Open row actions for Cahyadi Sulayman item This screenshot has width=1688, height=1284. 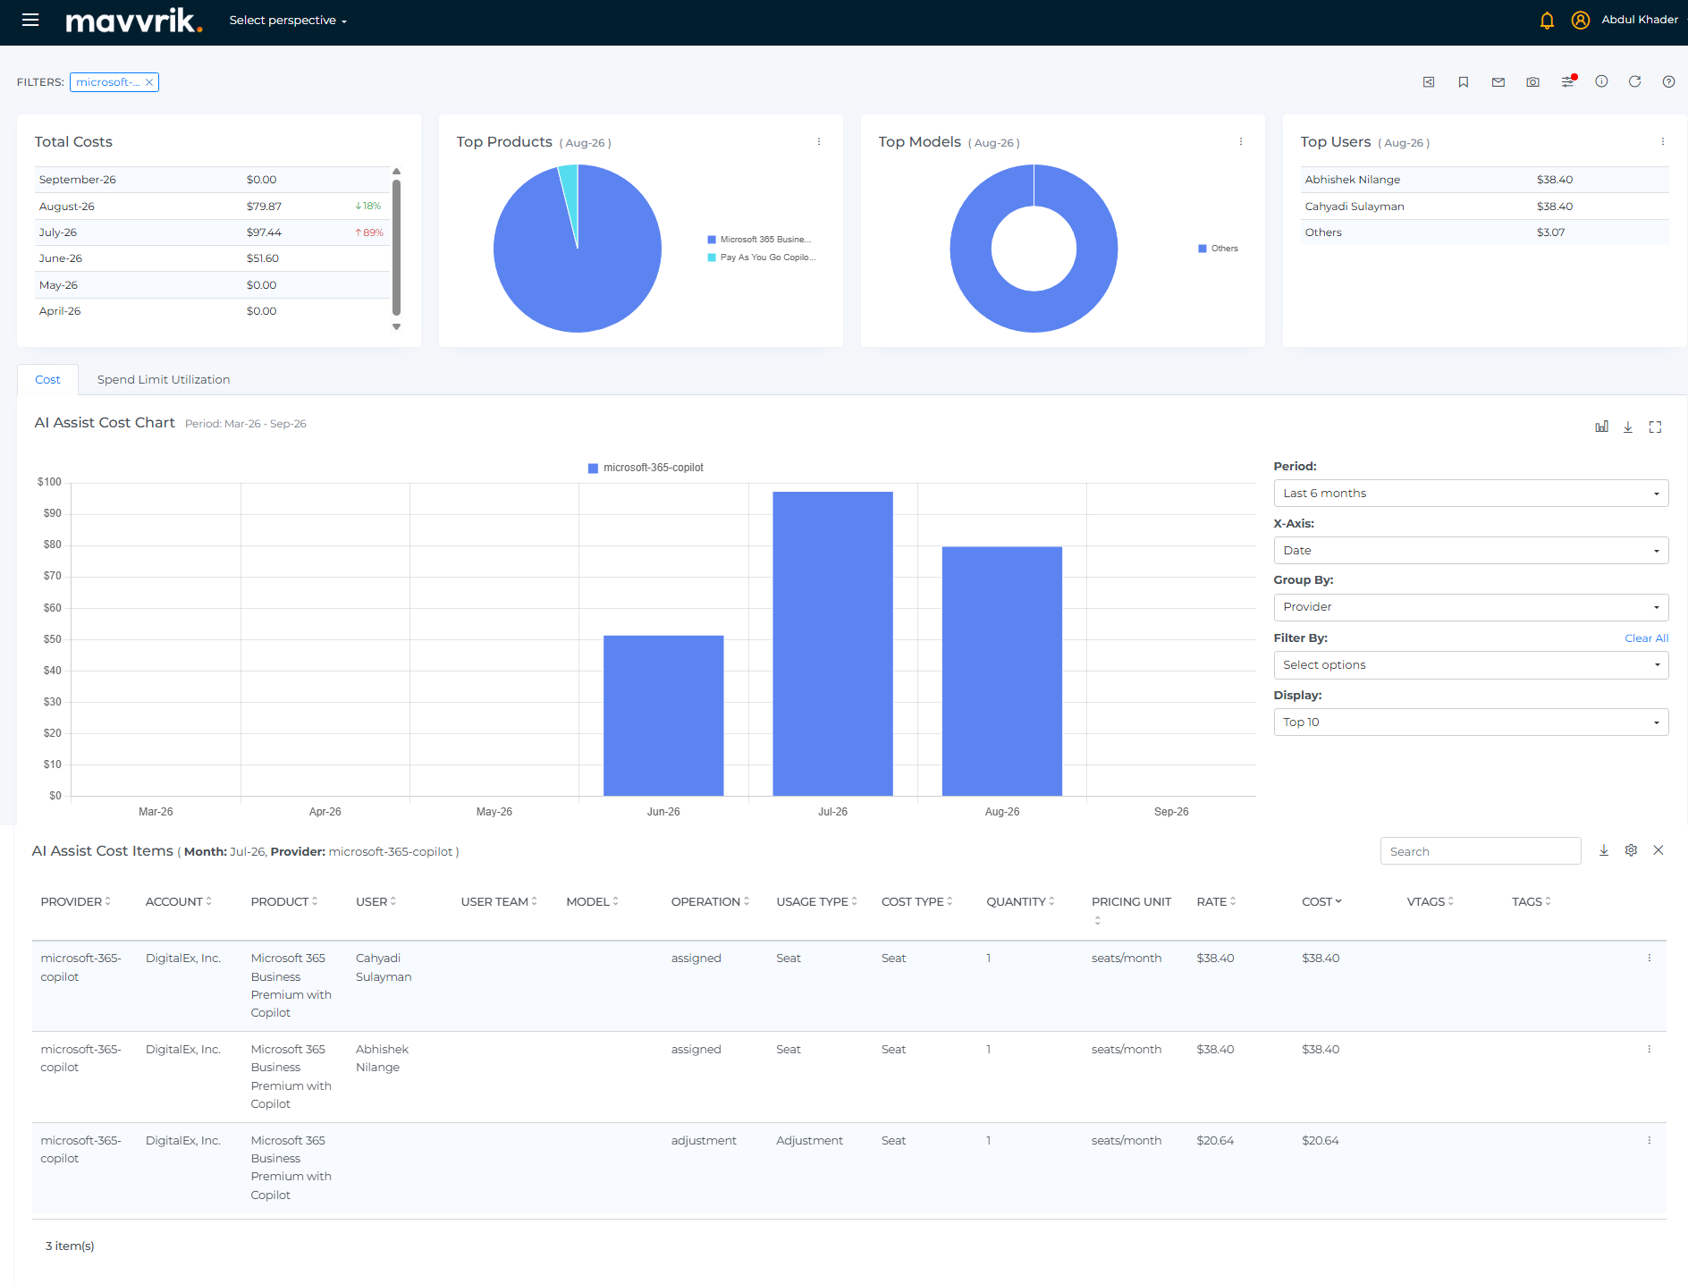(x=1650, y=958)
